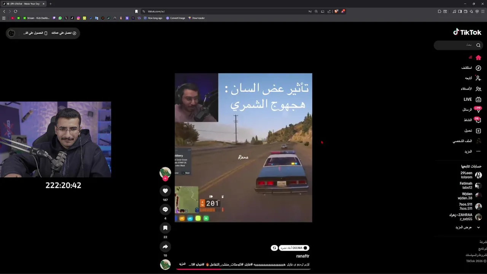Toggle the browser sidebar panel
Viewport: 487px width, 274px height.
[460, 11]
